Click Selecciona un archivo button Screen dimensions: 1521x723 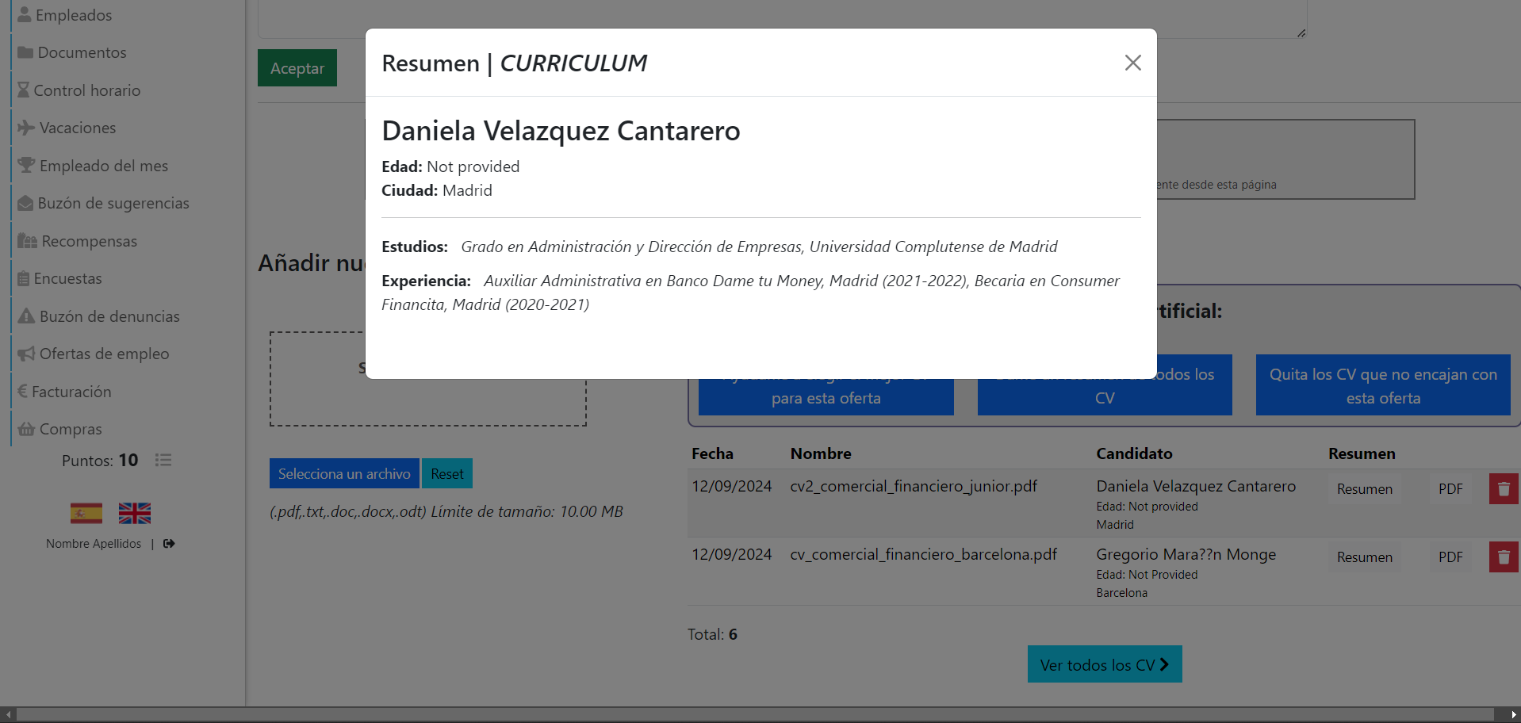click(x=344, y=473)
